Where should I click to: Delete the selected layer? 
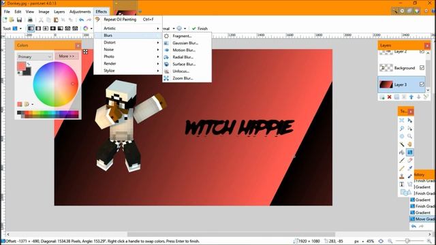390,97
